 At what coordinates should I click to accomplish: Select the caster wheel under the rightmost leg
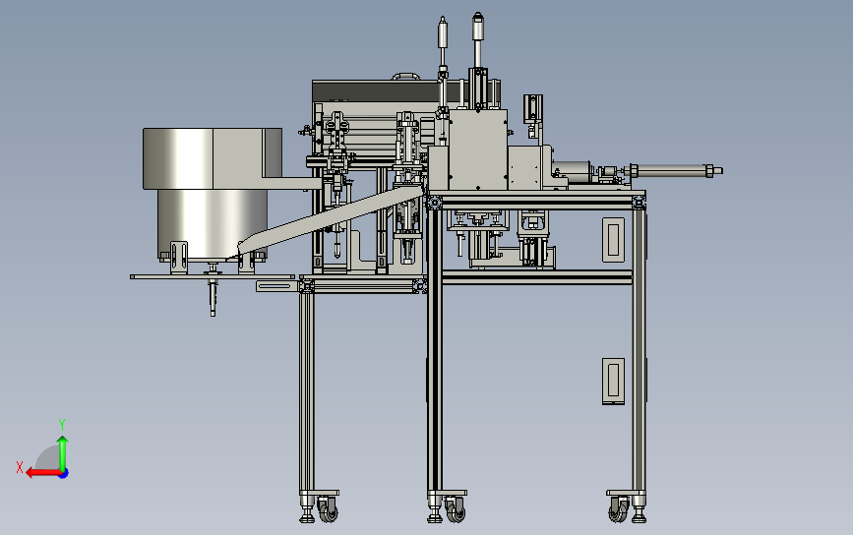[618, 510]
